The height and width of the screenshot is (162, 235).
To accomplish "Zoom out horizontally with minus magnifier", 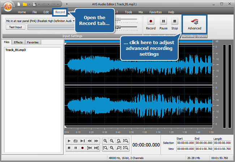I will pos(112,141).
